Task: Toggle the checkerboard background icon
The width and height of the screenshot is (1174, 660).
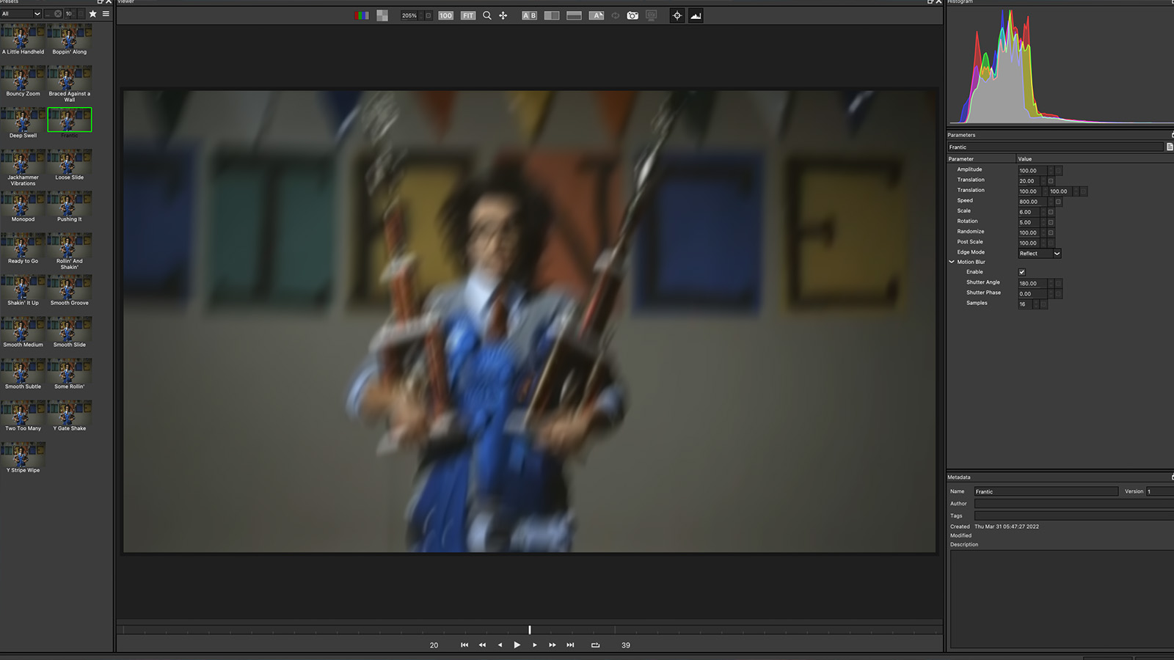Action: tap(382, 15)
